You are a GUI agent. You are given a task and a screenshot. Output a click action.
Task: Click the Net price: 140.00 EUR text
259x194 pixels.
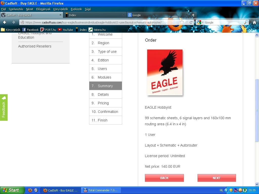point(163,166)
